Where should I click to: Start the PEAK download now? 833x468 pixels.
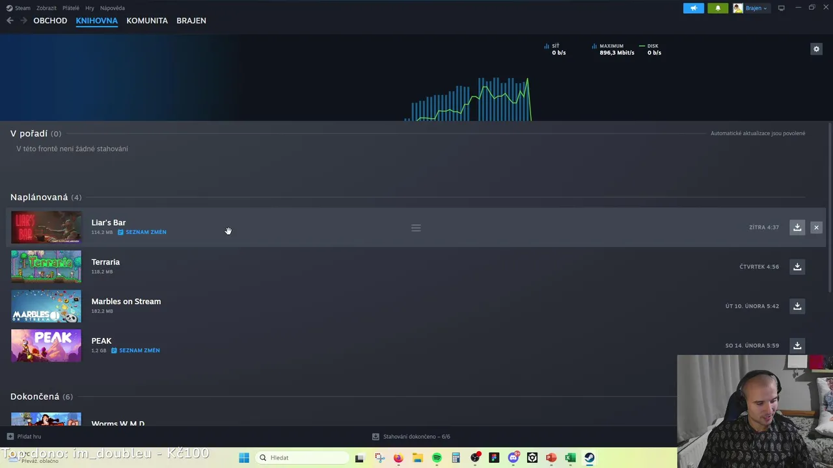coord(797,345)
